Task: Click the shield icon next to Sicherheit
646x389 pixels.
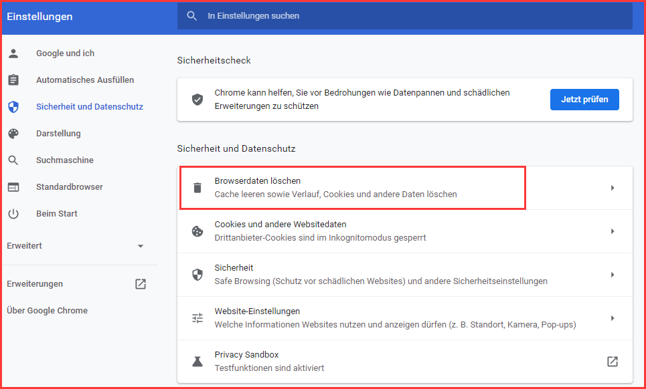Action: pos(197,274)
